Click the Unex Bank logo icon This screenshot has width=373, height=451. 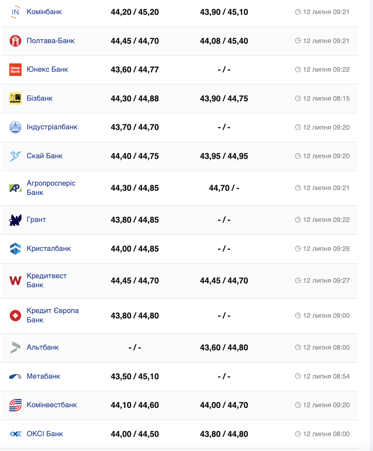click(x=15, y=69)
